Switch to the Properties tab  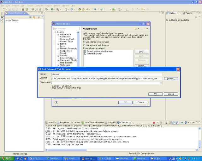point(63,123)
